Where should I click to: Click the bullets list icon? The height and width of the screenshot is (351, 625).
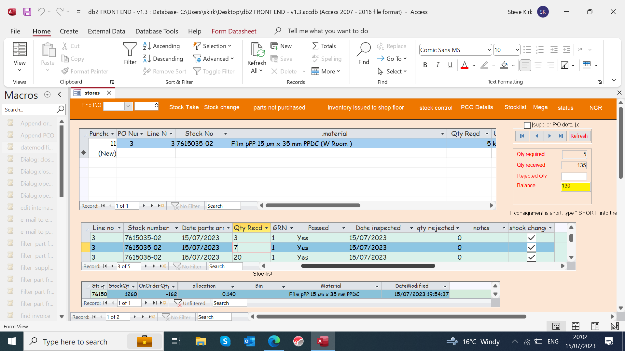click(527, 50)
